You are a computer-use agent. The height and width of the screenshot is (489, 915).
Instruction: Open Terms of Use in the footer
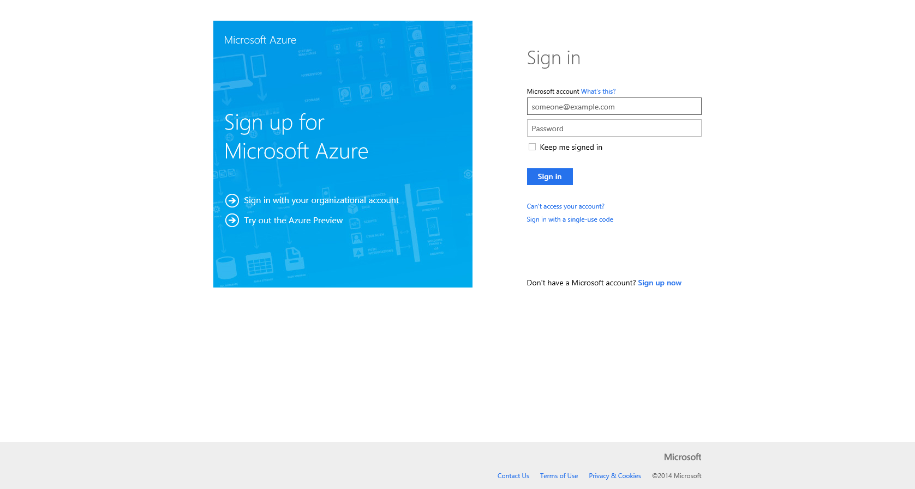point(559,476)
